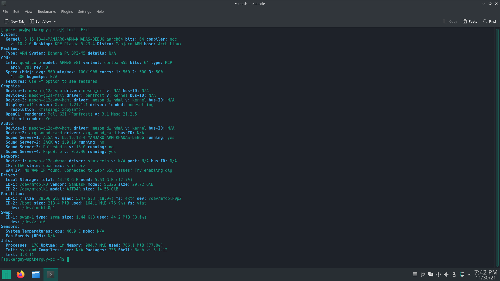Click 'PipeWire' sound server text
Viewport: 500px width, 281px height.
click(x=53, y=152)
